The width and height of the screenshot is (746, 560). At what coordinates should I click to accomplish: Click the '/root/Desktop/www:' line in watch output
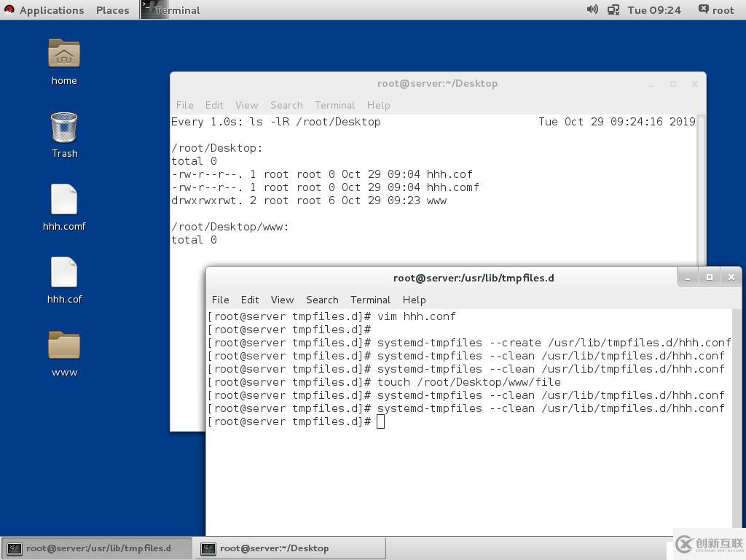tap(229, 227)
